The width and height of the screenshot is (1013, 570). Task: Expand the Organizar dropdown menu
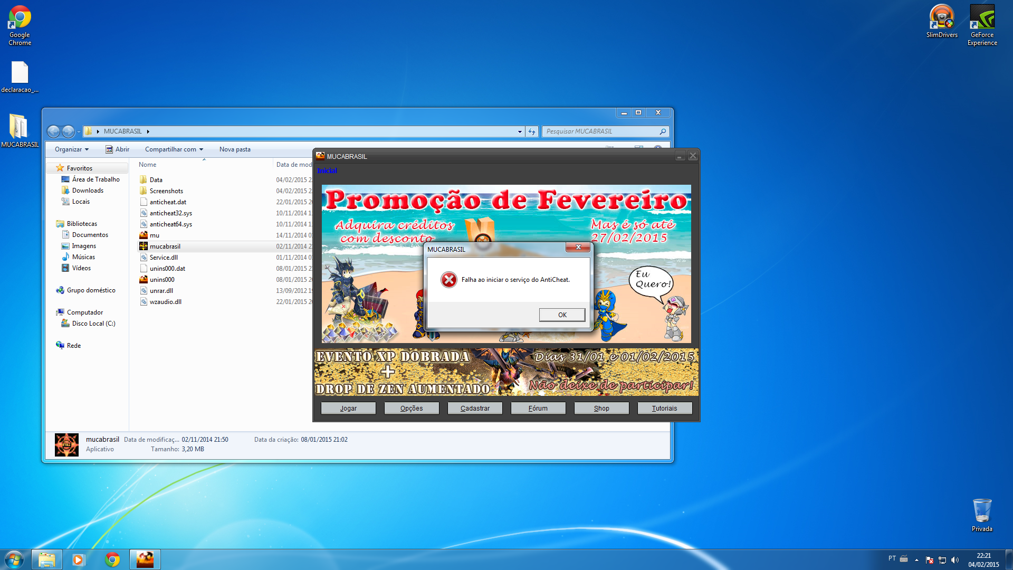(x=72, y=149)
